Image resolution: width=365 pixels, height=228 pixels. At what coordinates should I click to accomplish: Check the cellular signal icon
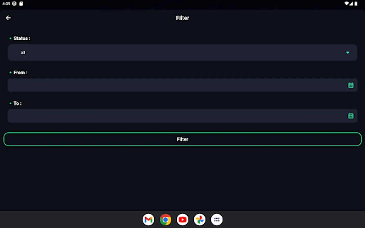pos(351,4)
